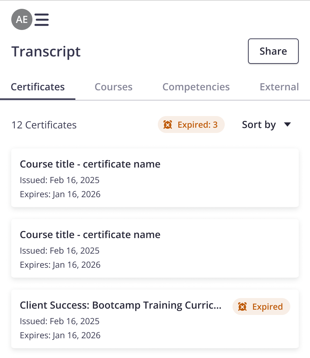
Task: Click the 12 Certificates count text
Action: click(x=44, y=125)
